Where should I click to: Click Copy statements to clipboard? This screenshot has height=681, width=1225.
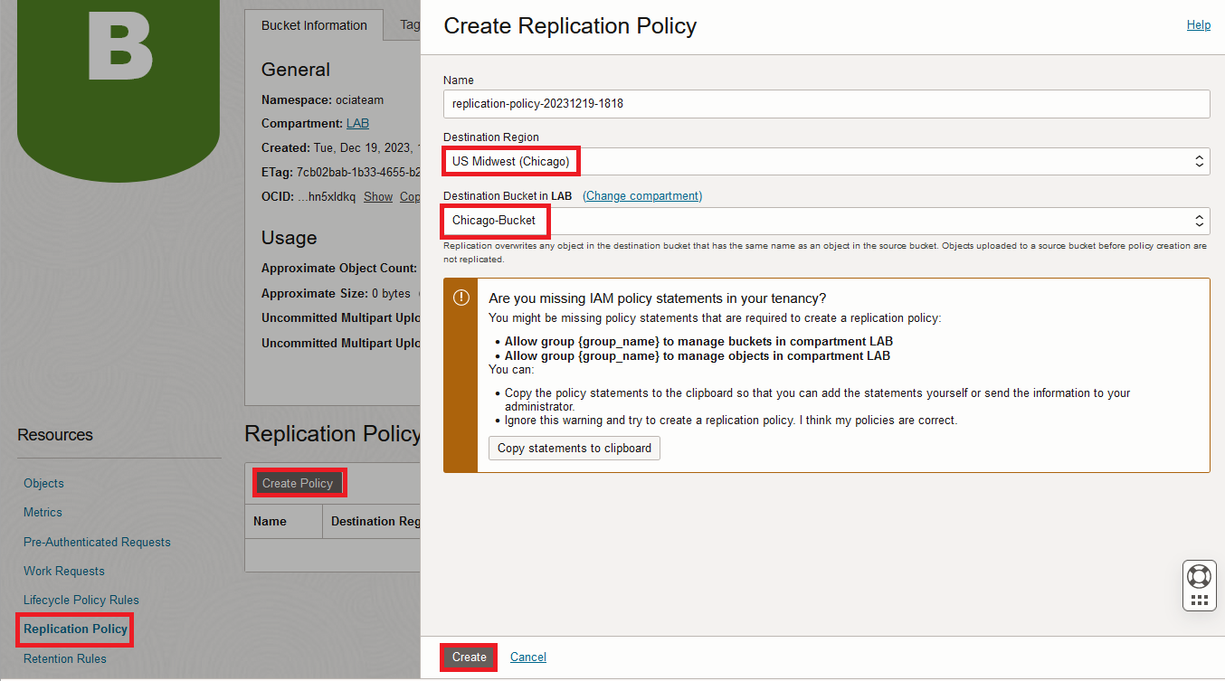(574, 448)
